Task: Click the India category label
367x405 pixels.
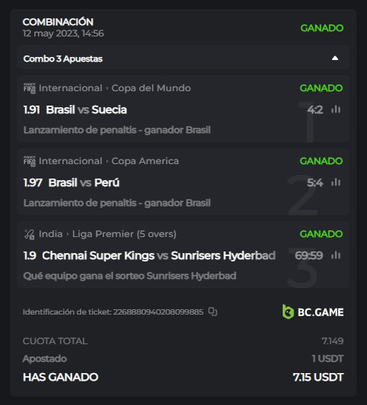Action: click(x=51, y=234)
